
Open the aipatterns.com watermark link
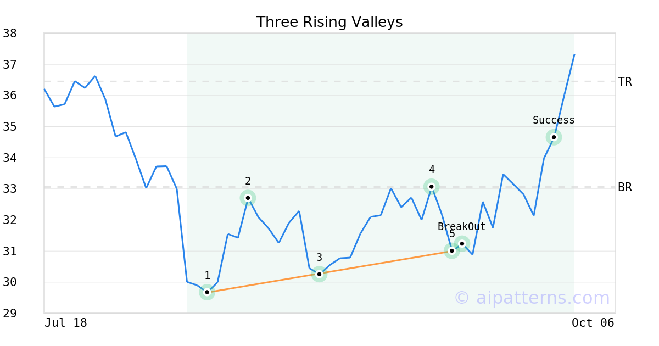[532, 298]
